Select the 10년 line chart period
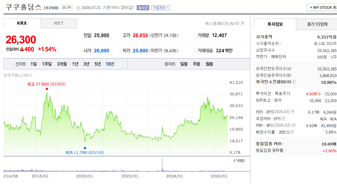Image resolution: width=337 pixels, height=184 pixels. point(110,64)
